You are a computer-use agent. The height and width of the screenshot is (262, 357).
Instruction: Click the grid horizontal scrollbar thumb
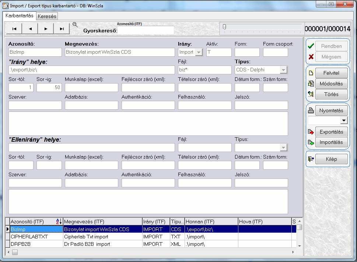point(15,252)
